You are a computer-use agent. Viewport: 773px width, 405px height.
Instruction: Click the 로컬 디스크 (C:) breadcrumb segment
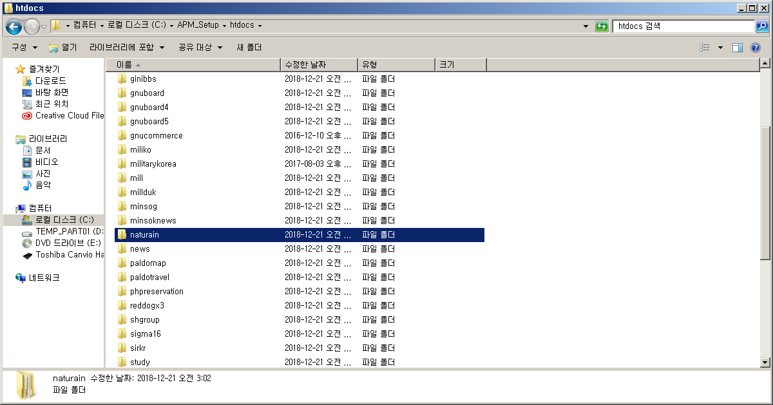pyautogui.click(x=135, y=26)
